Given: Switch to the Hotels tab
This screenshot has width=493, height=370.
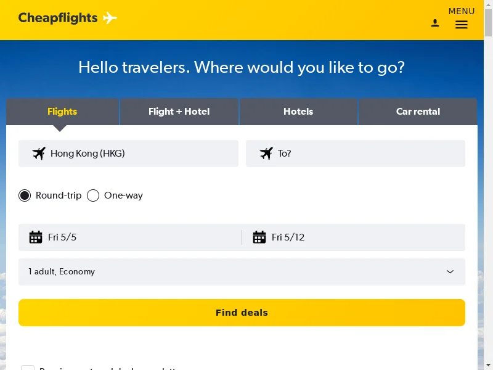Looking at the screenshot, I should coord(298,112).
